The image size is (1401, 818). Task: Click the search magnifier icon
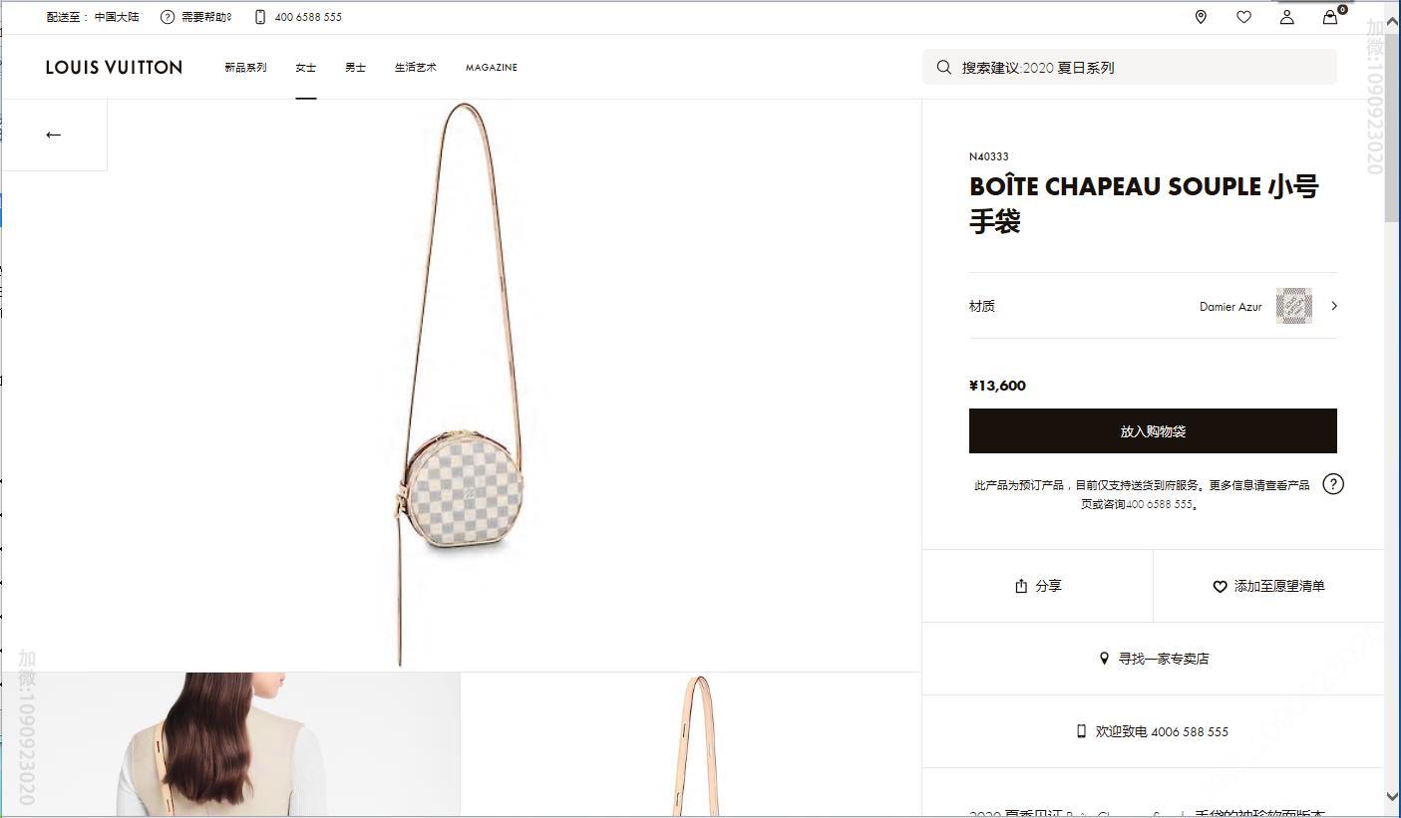coord(943,68)
